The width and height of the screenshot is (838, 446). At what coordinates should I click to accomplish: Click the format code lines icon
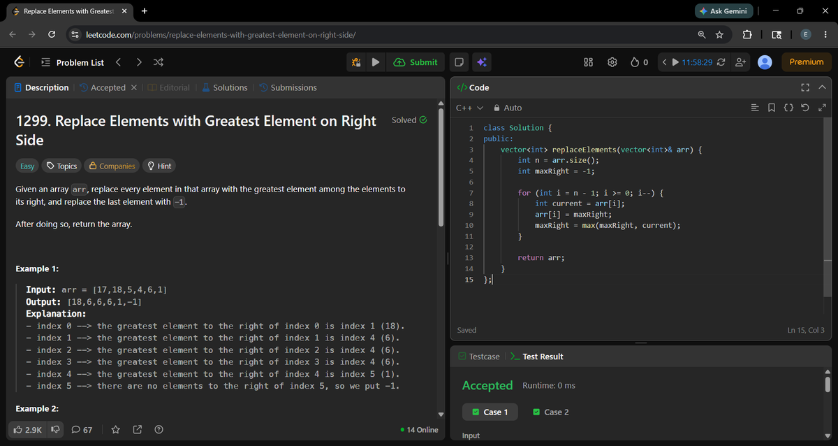point(755,108)
